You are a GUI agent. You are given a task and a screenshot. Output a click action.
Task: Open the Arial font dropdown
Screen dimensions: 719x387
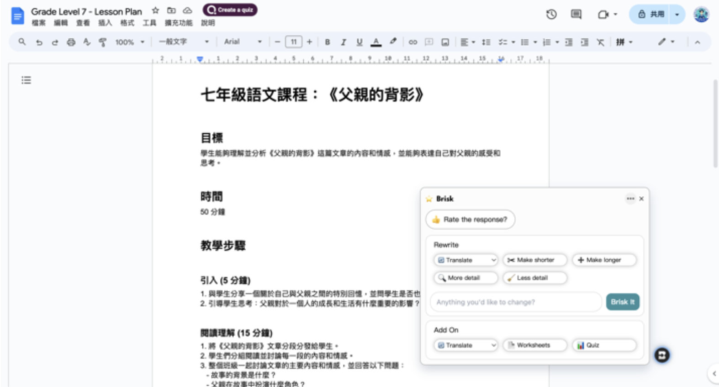(243, 42)
